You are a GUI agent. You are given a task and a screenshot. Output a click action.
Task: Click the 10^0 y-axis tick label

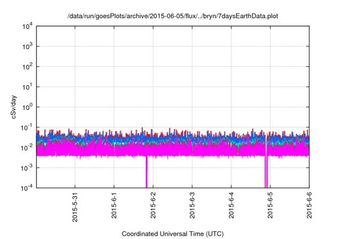27,107
